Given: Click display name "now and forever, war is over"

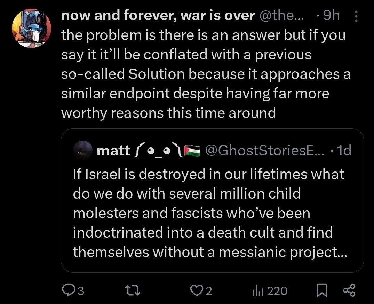Looking at the screenshot, I should pos(158,16).
